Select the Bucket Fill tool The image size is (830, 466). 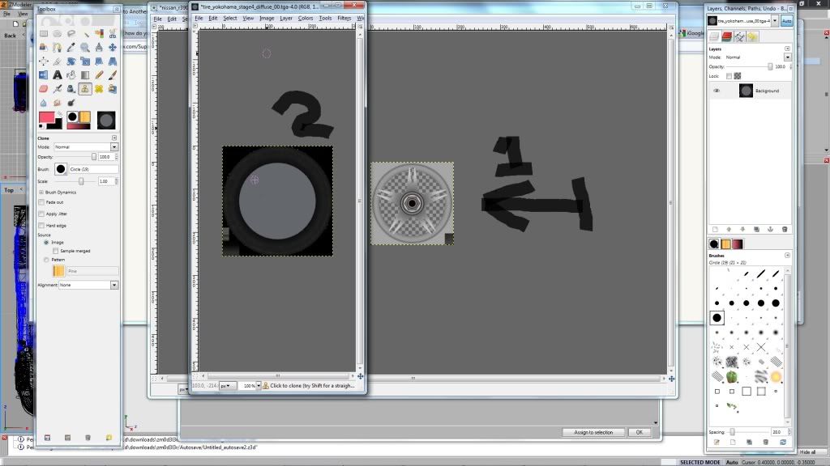click(71, 75)
